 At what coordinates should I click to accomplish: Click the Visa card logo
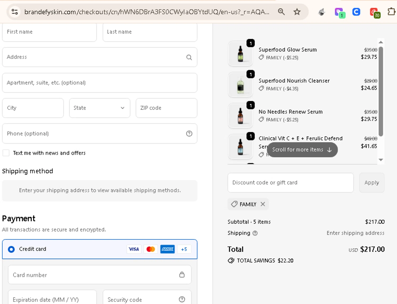134,249
